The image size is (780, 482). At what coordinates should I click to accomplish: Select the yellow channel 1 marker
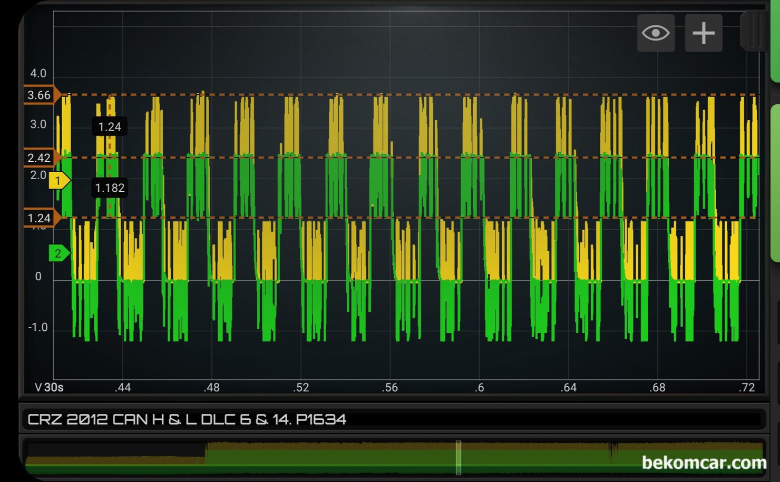point(58,181)
